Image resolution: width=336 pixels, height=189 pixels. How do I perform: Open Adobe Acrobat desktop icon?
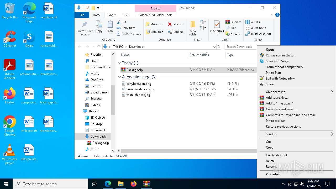[x=10, y=69]
